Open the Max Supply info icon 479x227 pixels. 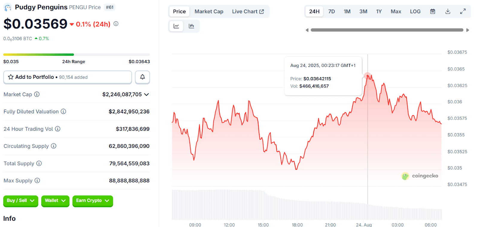[x=37, y=180]
